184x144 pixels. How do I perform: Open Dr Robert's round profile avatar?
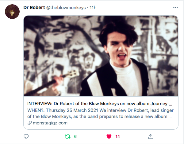tap(12, 12)
